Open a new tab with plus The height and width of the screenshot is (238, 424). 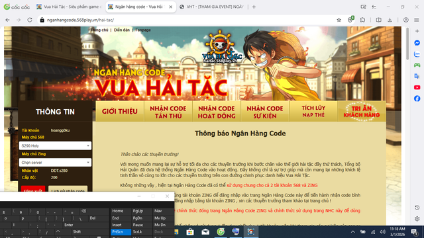[x=254, y=7]
